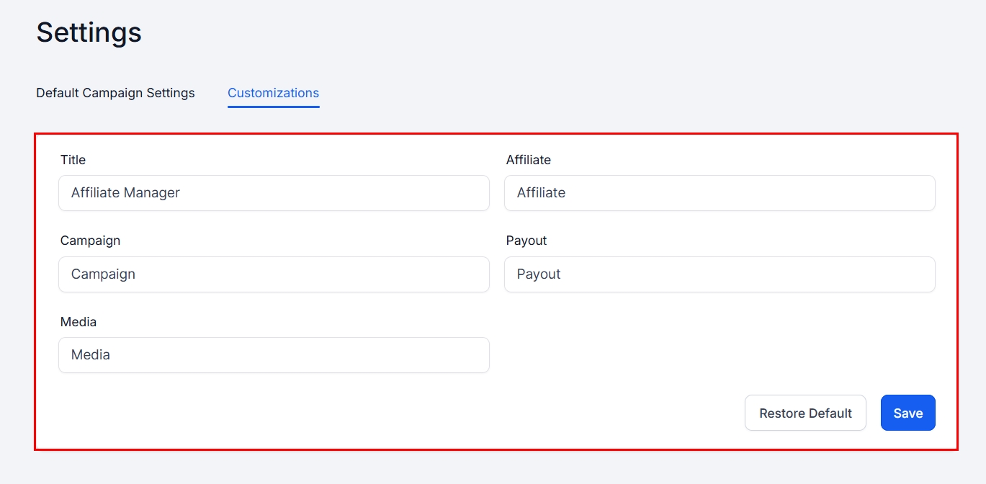Click the Settings page heading
This screenshot has height=484, width=986.
(x=89, y=32)
